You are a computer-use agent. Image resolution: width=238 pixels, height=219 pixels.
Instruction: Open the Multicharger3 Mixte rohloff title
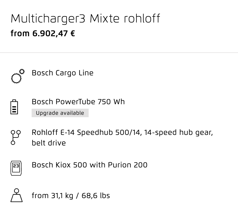[85, 19]
